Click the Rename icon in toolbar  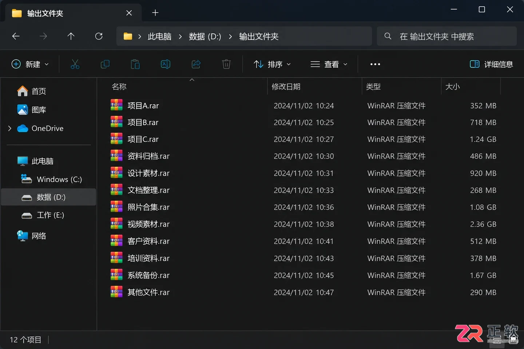pyautogui.click(x=166, y=64)
